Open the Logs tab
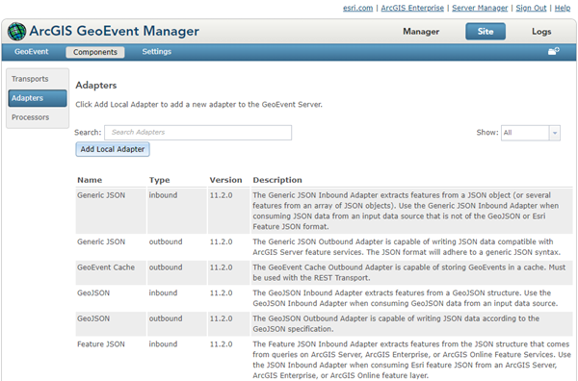 point(541,32)
